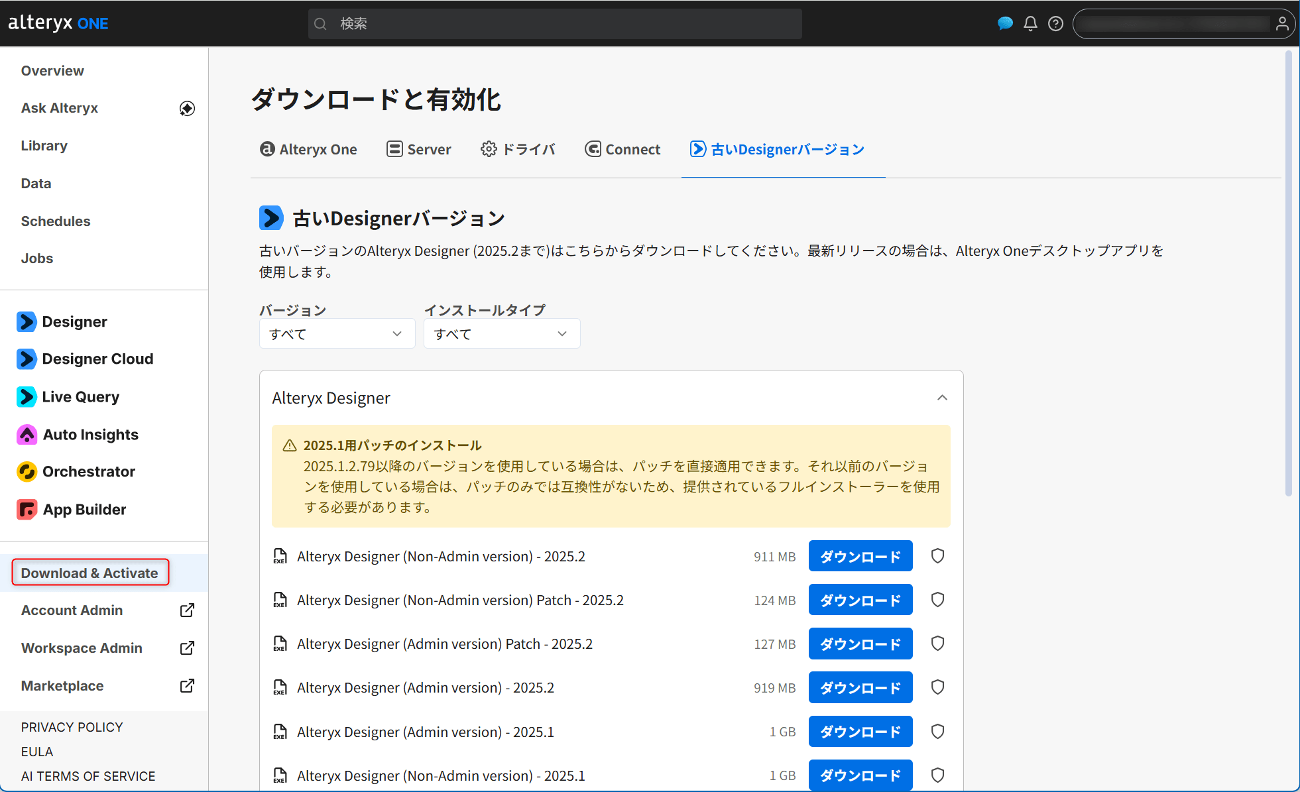1300x792 pixels.
Task: Open the help question mark icon
Action: click(x=1055, y=24)
